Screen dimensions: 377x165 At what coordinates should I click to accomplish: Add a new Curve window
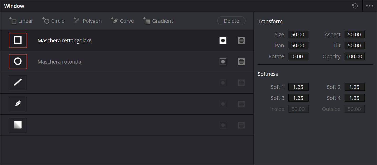pos(122,21)
